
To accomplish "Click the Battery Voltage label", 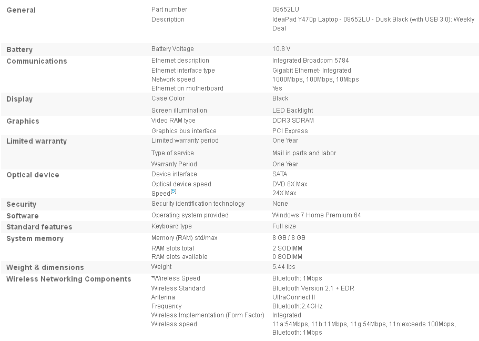I will (x=172, y=49).
